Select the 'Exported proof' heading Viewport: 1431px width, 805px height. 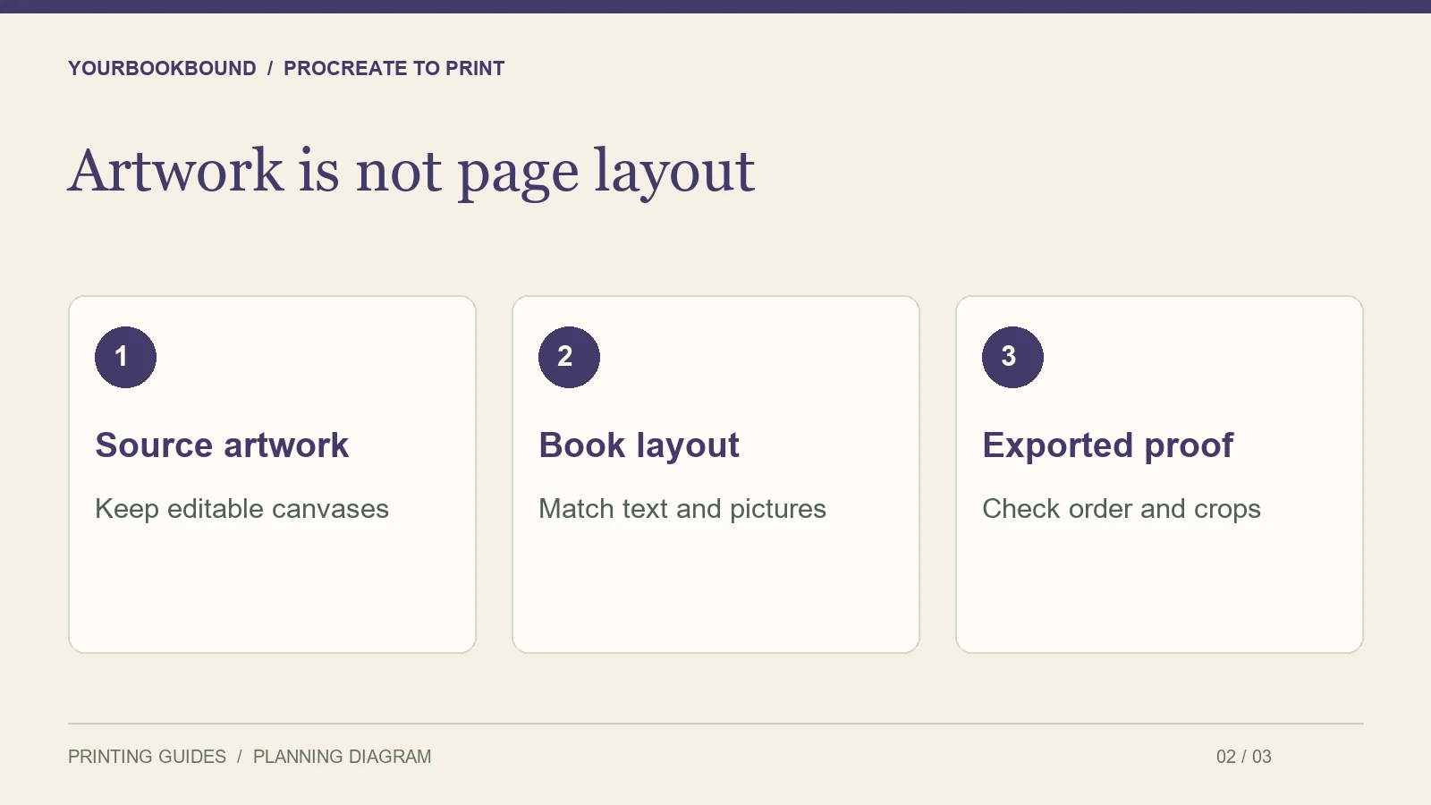pyautogui.click(x=1107, y=445)
